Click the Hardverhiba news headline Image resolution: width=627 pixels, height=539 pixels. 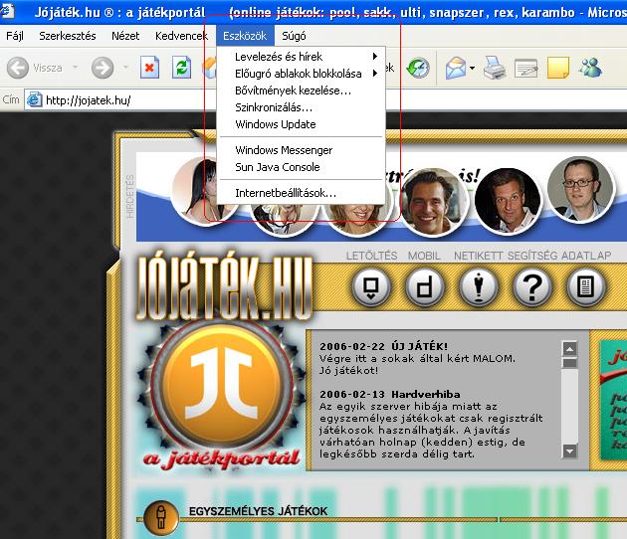point(426,395)
